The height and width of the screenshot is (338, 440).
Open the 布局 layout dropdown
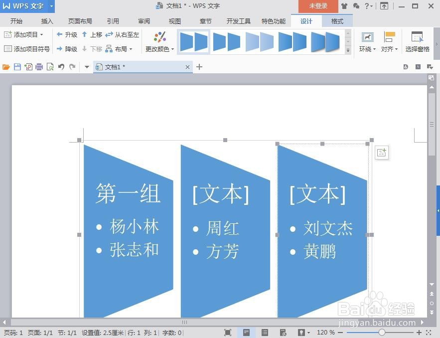coord(119,49)
